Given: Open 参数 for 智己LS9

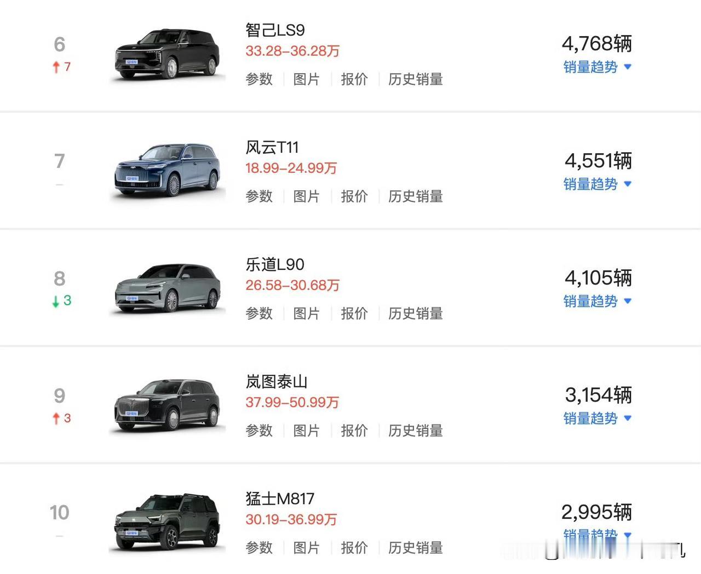Looking at the screenshot, I should [x=259, y=79].
